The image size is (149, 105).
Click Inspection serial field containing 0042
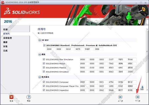click(x=103, y=90)
